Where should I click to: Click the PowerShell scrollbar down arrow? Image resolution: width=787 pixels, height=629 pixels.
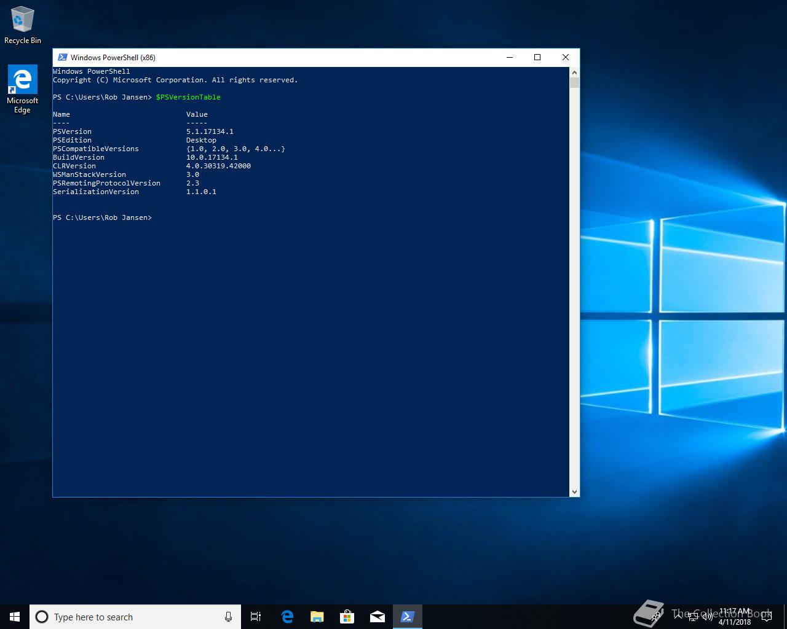tap(574, 491)
